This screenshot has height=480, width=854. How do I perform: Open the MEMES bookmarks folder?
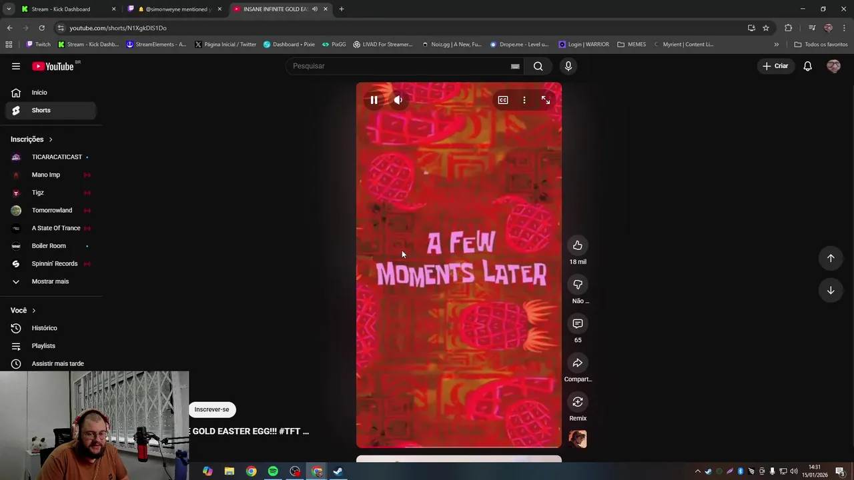632,45
